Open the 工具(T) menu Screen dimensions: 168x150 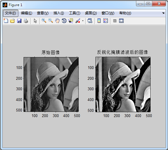[x=75, y=13]
